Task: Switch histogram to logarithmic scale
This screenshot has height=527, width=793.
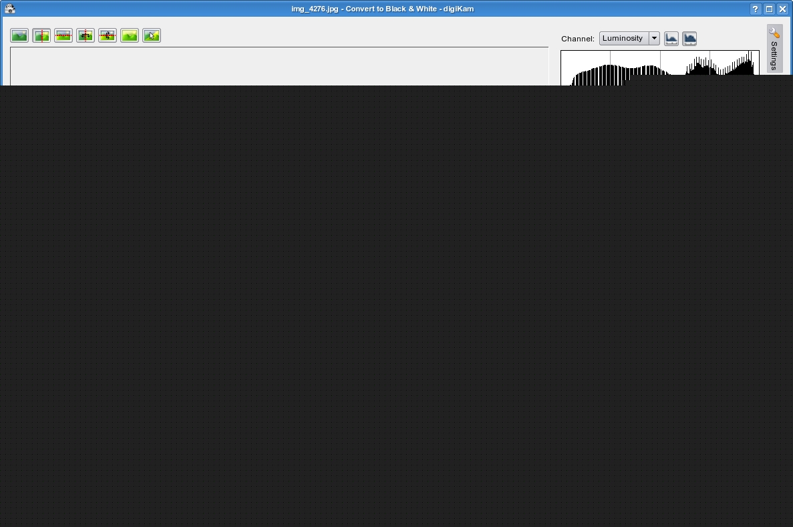Action: (x=689, y=39)
